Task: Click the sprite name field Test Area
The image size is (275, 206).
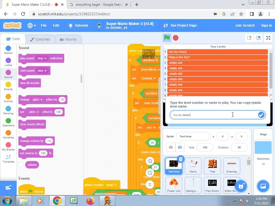Action: tap(193, 136)
